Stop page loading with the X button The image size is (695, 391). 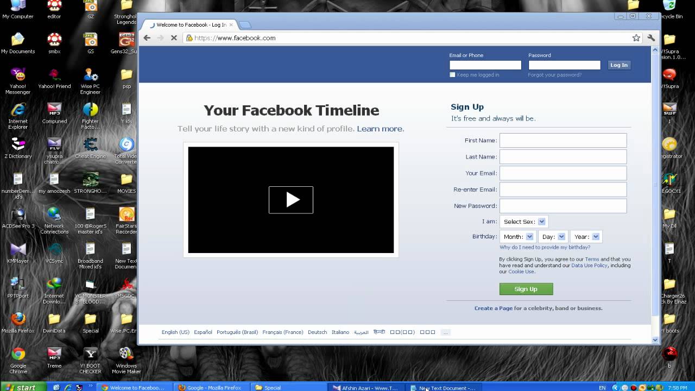174,38
